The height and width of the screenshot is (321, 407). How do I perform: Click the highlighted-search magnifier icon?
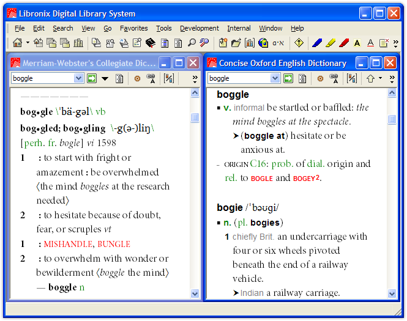tap(204, 43)
